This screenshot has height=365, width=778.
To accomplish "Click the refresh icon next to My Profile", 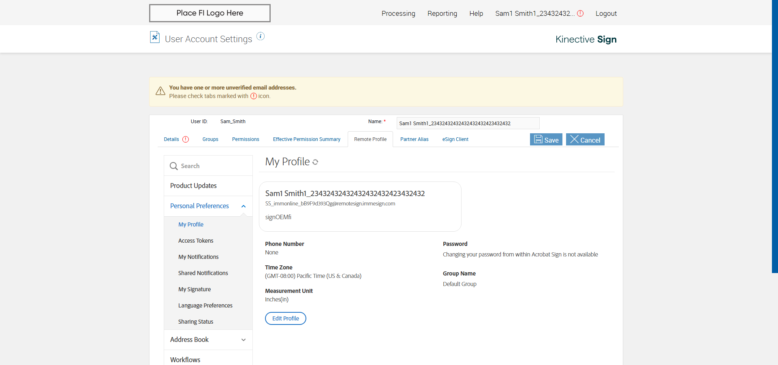I will (315, 162).
